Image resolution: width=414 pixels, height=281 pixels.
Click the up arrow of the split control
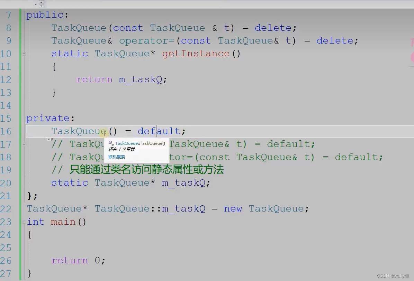point(41,2)
